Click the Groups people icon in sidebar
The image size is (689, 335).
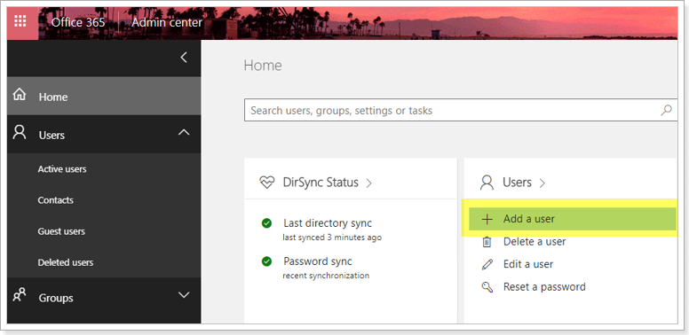20,294
